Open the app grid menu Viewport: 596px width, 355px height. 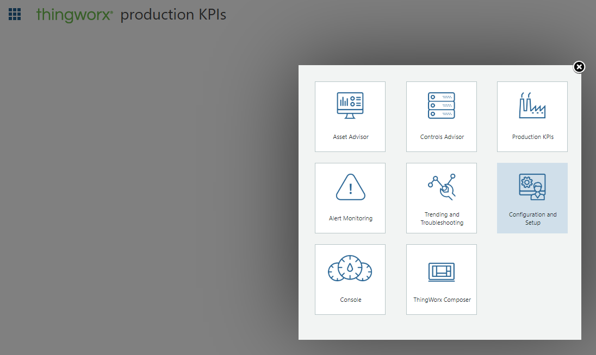tap(14, 14)
